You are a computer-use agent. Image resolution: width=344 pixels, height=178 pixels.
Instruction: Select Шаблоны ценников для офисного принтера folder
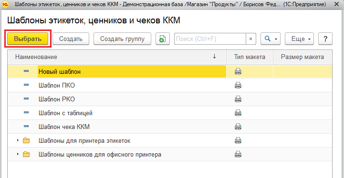170,154
